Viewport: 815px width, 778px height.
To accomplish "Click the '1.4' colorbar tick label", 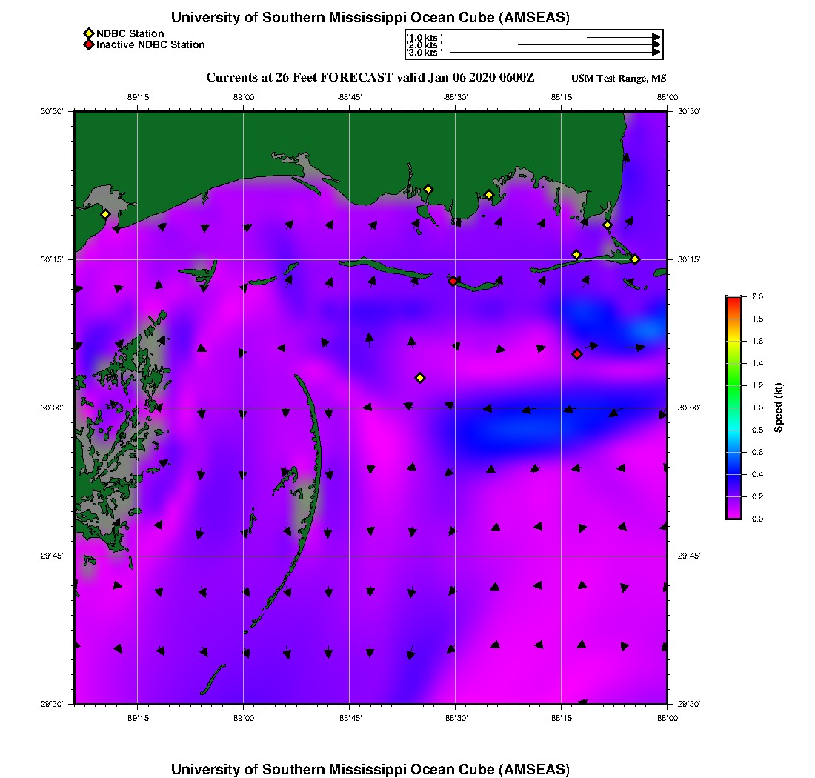I will (757, 363).
